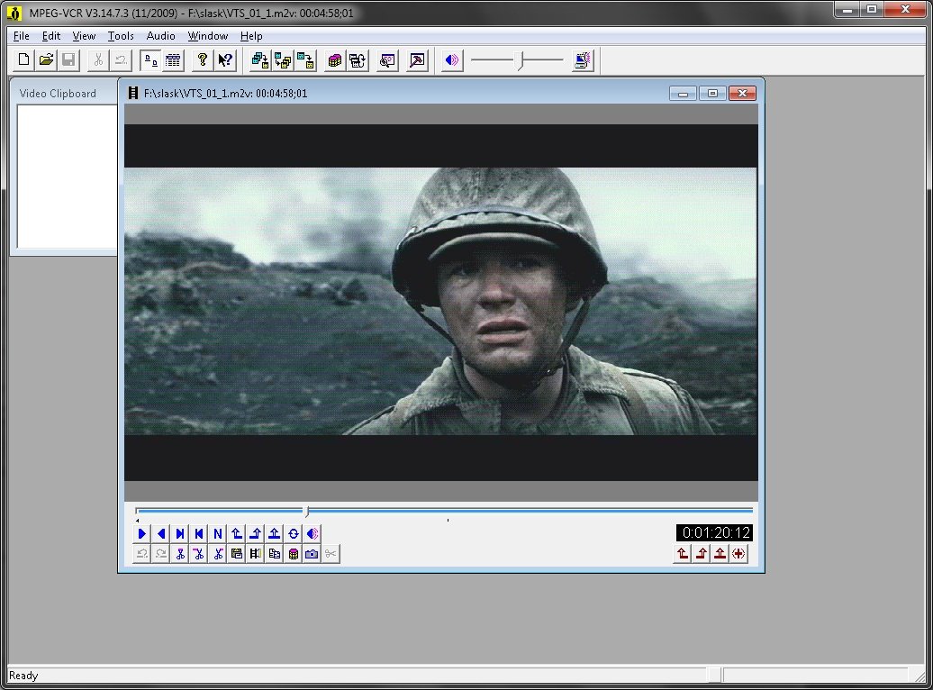This screenshot has height=690, width=933.
Task: Minimize the VTS_01_1.m2v video child window
Action: point(683,94)
